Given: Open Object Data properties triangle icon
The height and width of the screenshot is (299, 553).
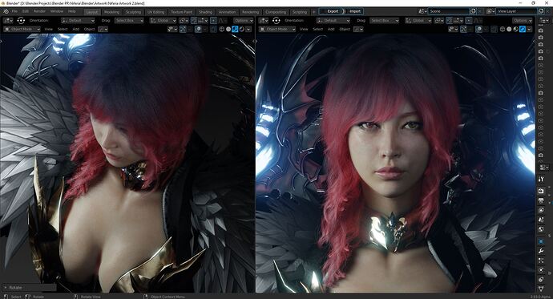Looking at the screenshot, I should [541, 289].
